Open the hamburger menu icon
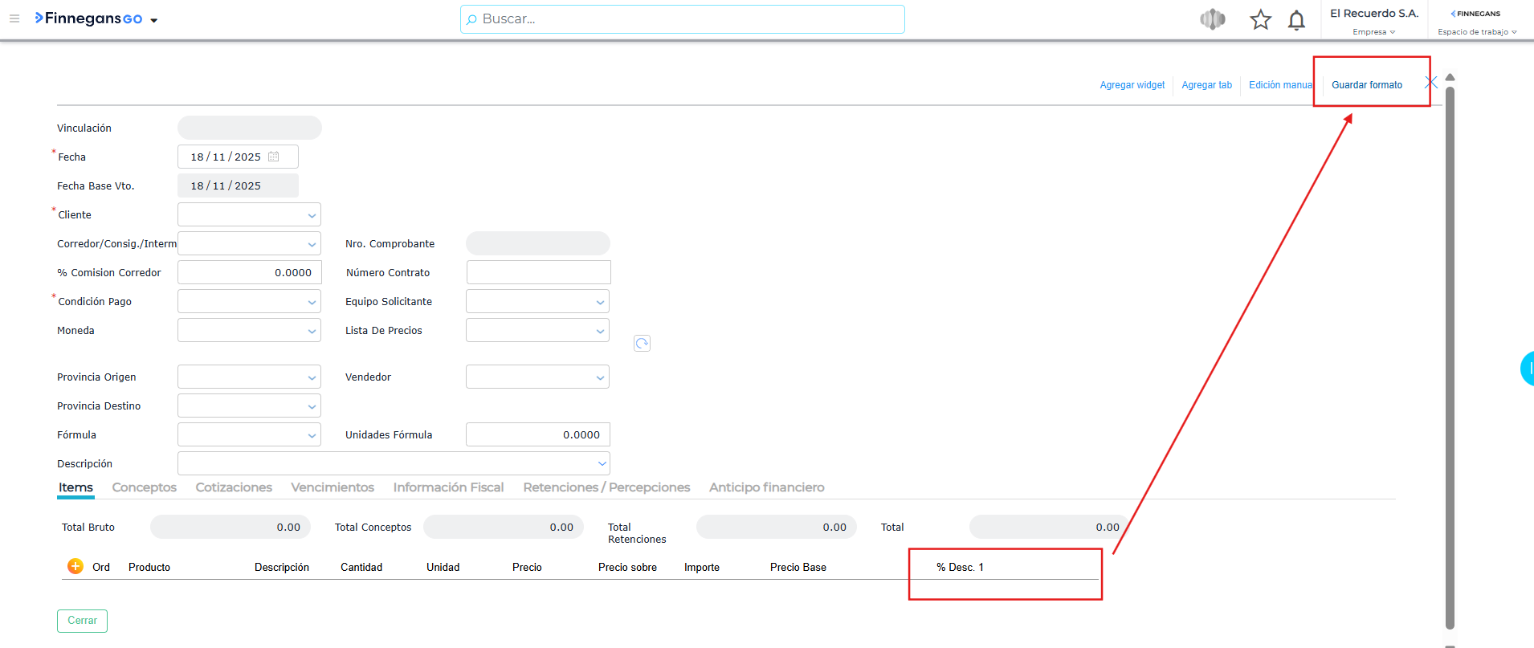The image size is (1534, 648). tap(14, 18)
